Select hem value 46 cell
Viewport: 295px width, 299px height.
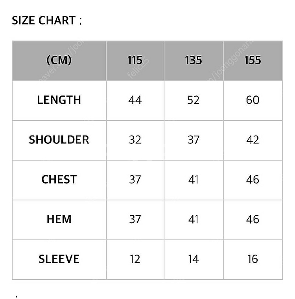(x=253, y=220)
